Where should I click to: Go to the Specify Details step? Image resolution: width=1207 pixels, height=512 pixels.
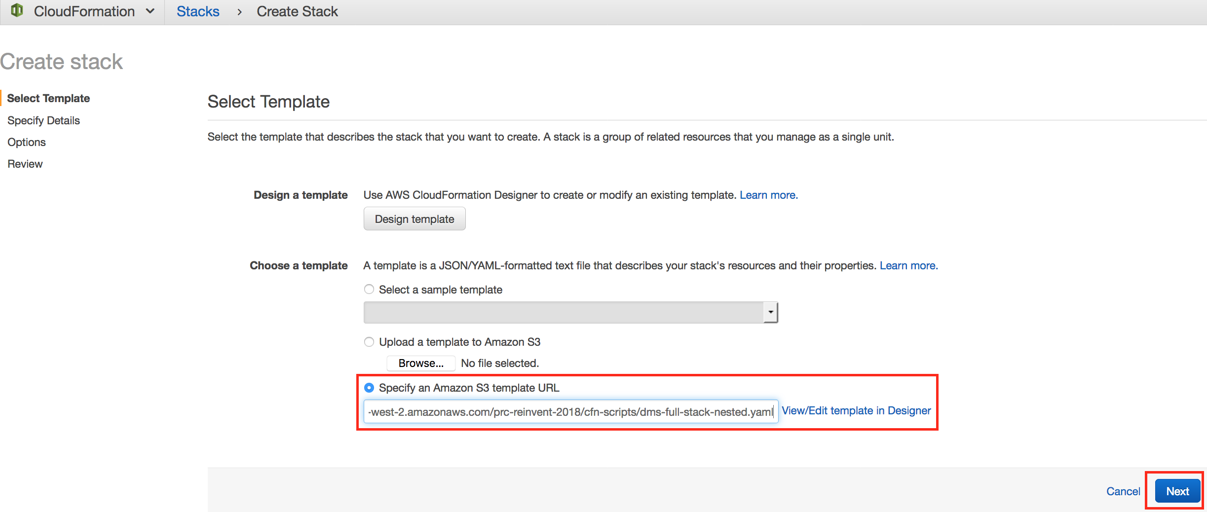pos(43,120)
